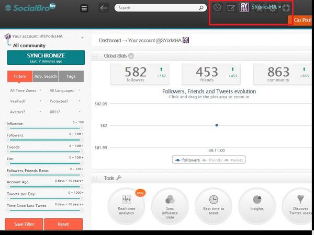314x235 pixels.
Task: Switch to Adv. Search tab
Action: [x=46, y=76]
